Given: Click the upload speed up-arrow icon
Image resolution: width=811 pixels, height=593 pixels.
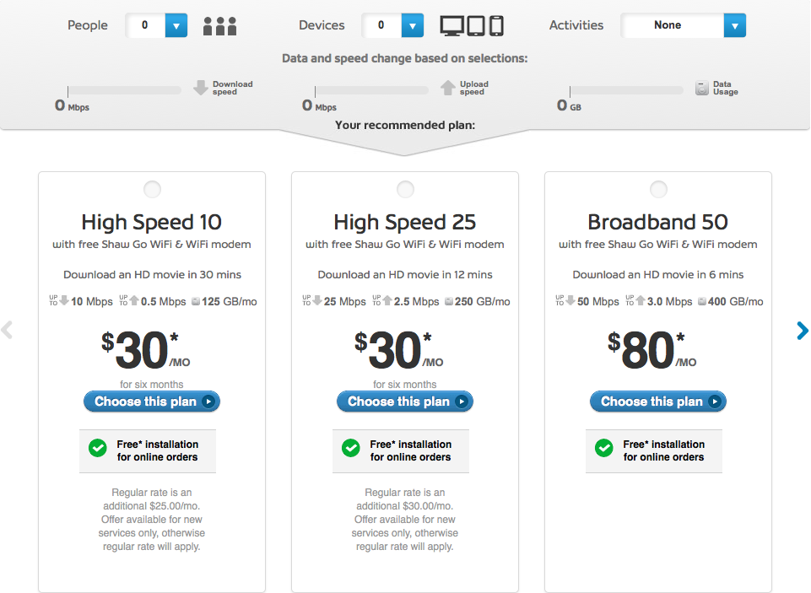Looking at the screenshot, I should (x=448, y=88).
